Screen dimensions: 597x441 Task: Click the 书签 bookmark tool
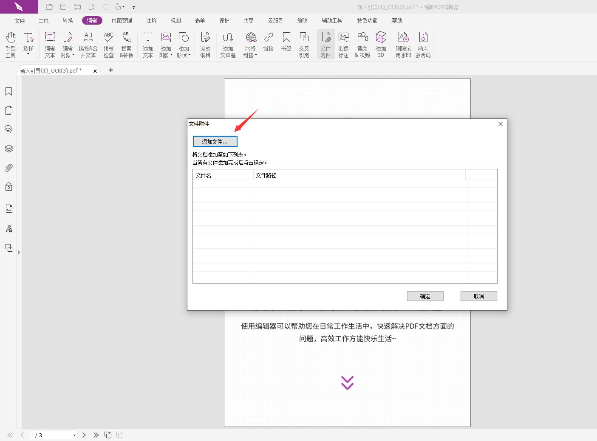point(286,42)
